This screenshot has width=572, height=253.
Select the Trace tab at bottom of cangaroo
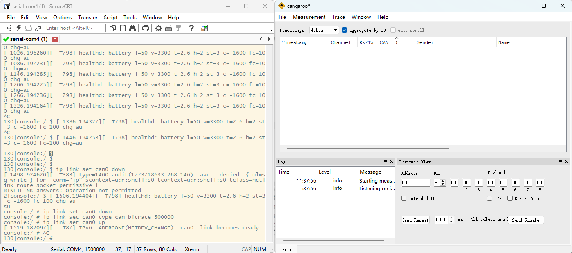point(286,249)
